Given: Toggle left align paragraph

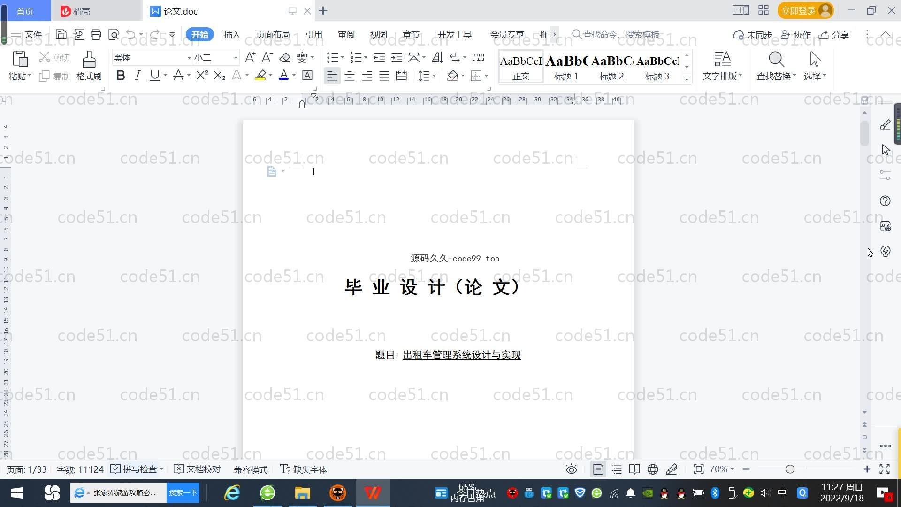Looking at the screenshot, I should (x=332, y=76).
